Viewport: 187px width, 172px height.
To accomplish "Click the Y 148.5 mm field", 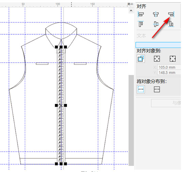I will pyautogui.click(x=169, y=72).
